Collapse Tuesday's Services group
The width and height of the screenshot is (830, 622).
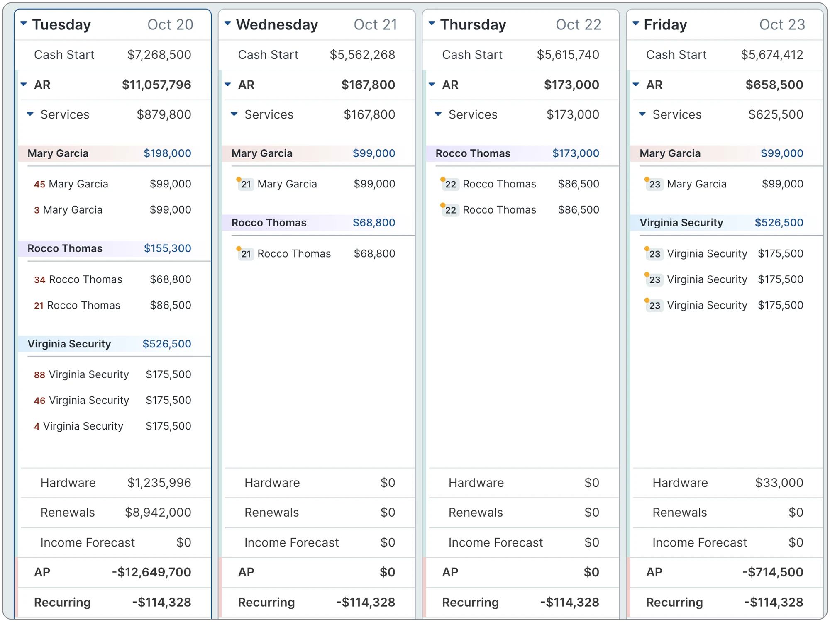tap(30, 114)
